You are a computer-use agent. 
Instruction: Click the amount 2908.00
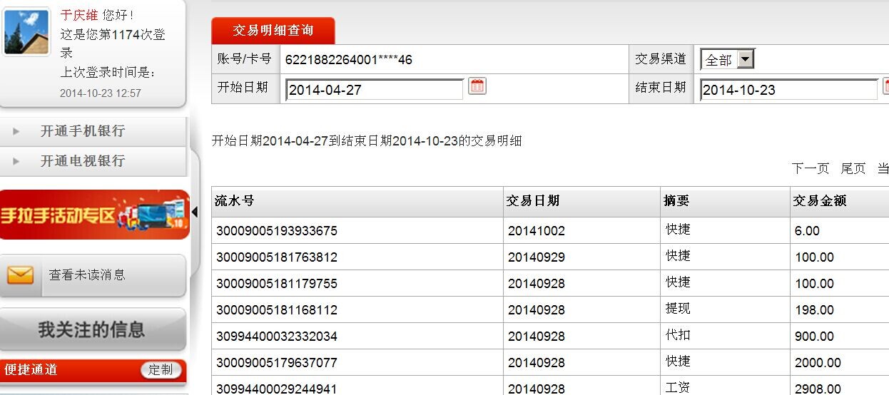coord(818,389)
